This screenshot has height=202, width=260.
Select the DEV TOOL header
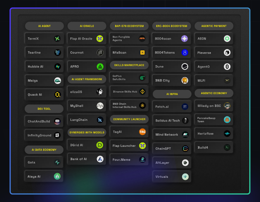click(x=44, y=109)
